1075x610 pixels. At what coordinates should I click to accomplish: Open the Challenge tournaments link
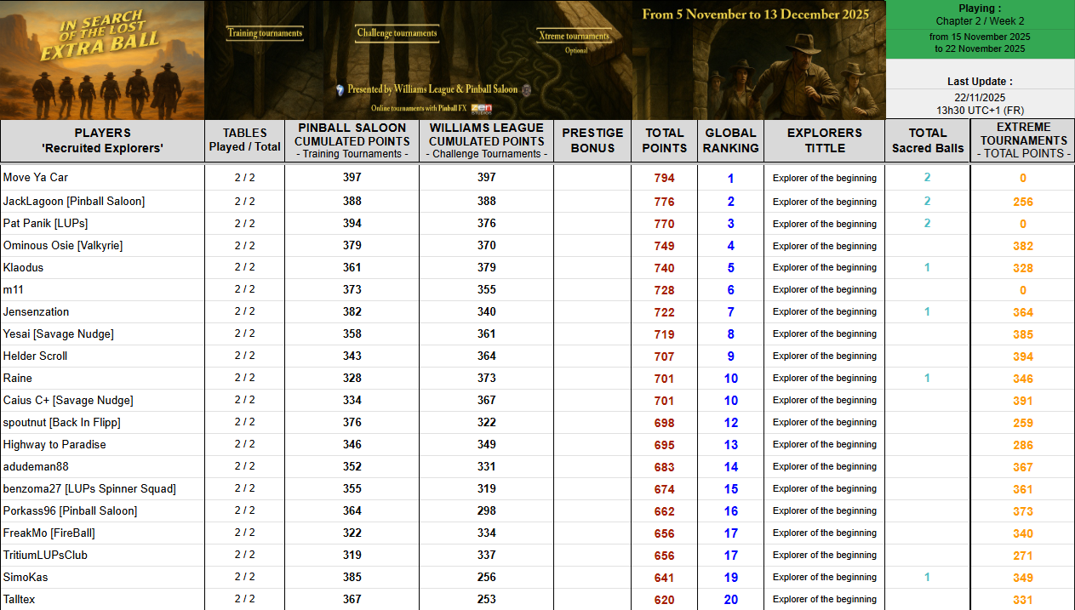(397, 33)
